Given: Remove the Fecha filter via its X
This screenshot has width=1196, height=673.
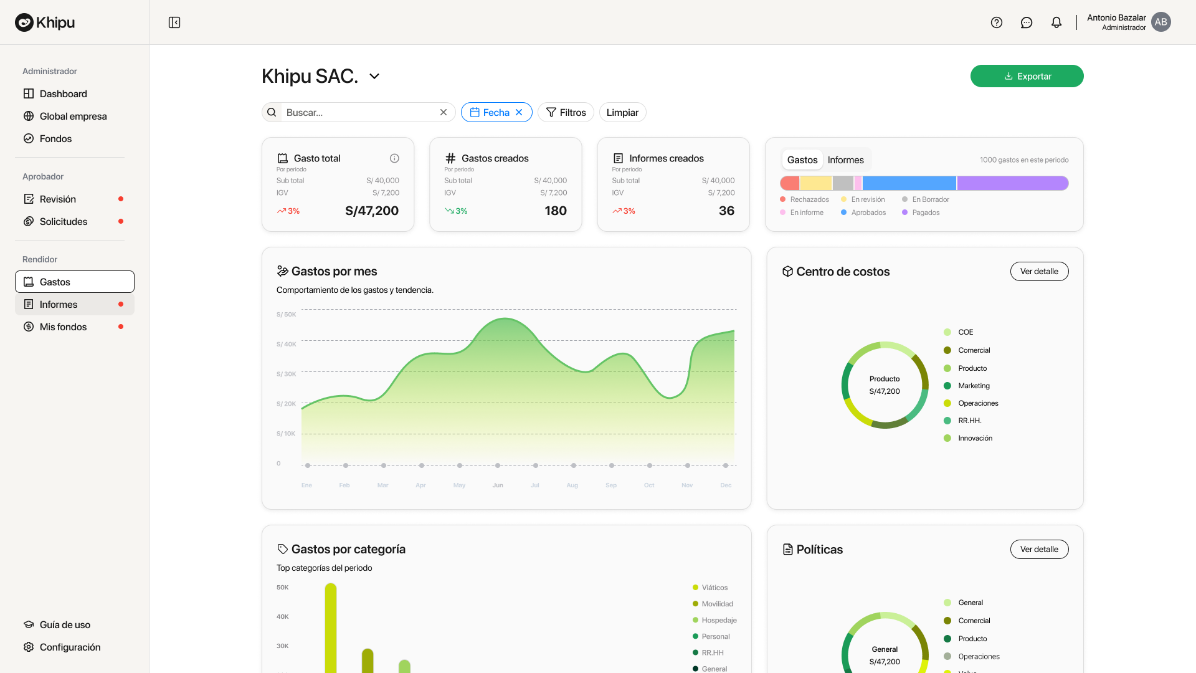Looking at the screenshot, I should [x=519, y=112].
